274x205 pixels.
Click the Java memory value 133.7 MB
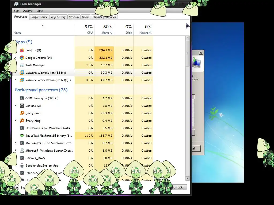coord(106,136)
